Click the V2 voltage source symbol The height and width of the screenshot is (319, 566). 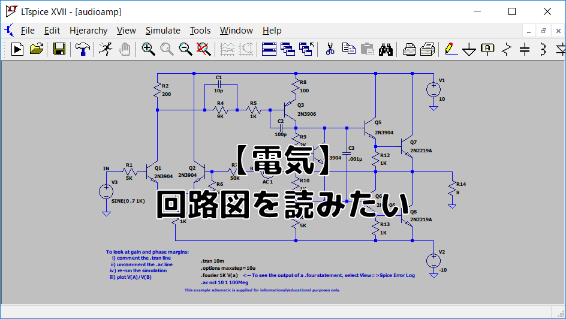point(433,261)
